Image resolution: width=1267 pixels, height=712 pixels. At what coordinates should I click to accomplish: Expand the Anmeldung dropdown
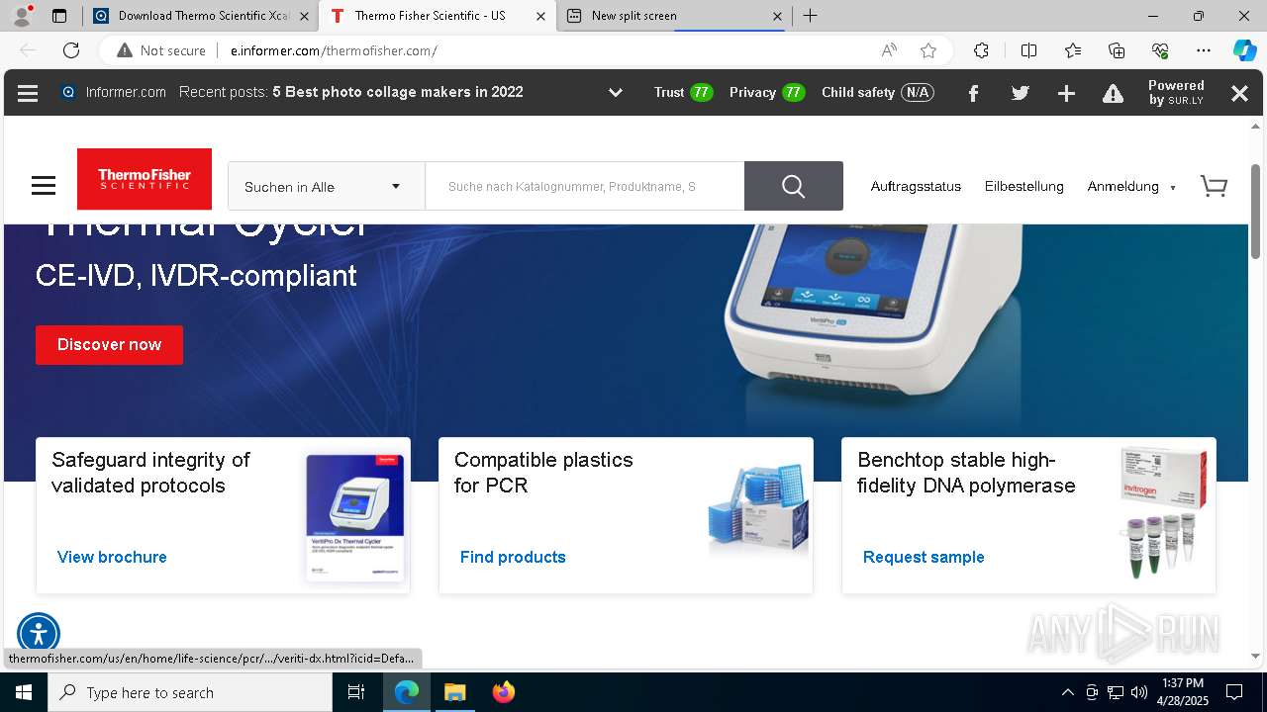point(1131,186)
